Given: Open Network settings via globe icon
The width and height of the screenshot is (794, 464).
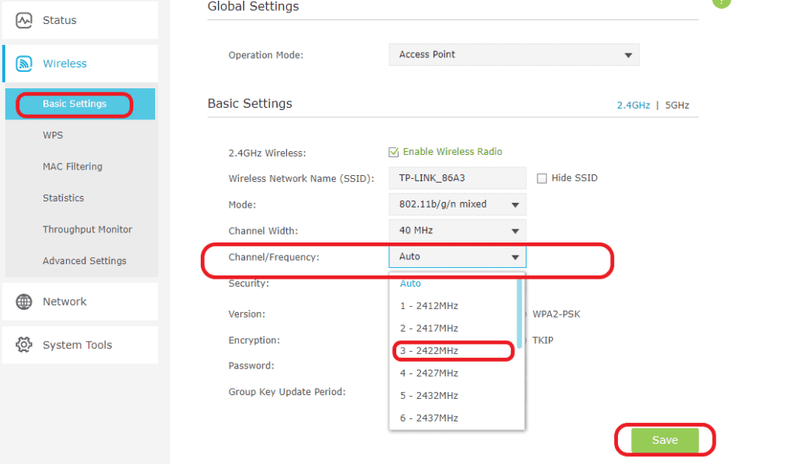Looking at the screenshot, I should click(x=24, y=301).
